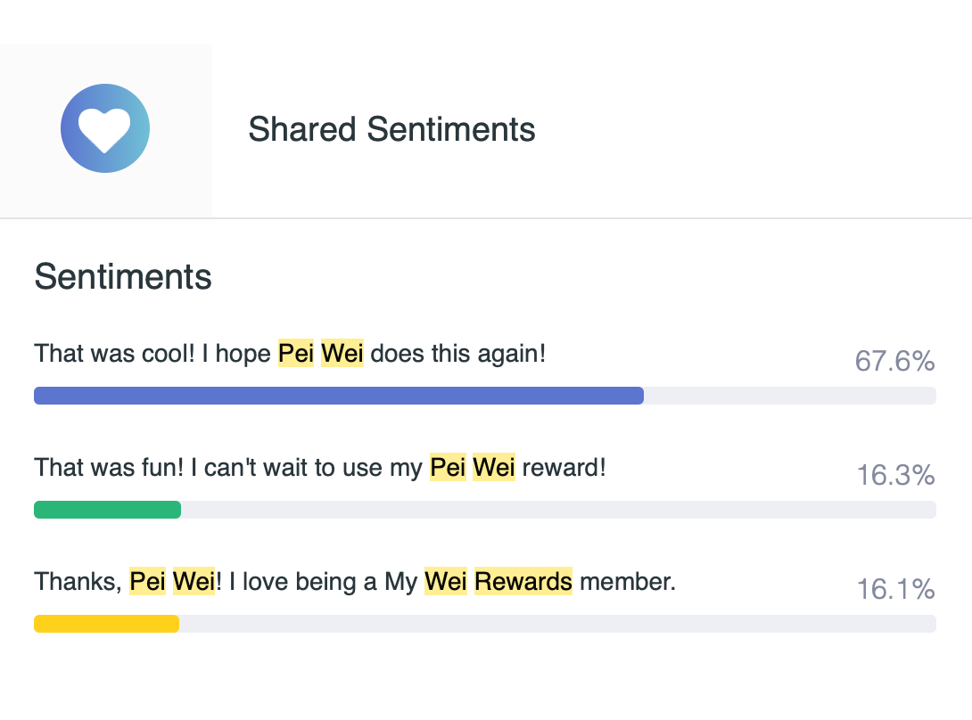The height and width of the screenshot is (720, 972).
Task: Click the blue 67.6% progress bar
Action: click(339, 396)
